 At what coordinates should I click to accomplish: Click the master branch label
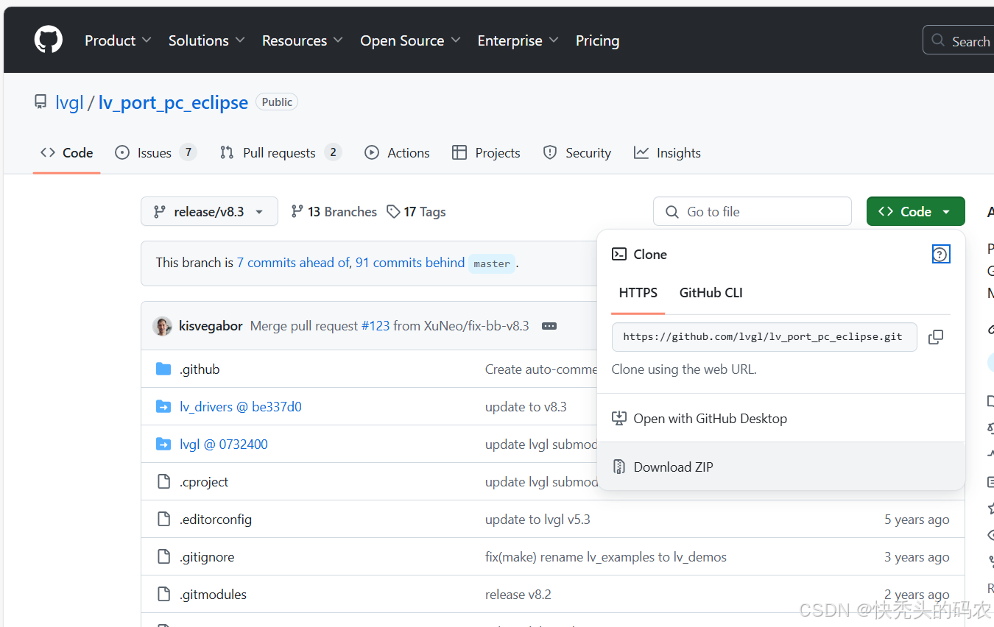coord(492,263)
